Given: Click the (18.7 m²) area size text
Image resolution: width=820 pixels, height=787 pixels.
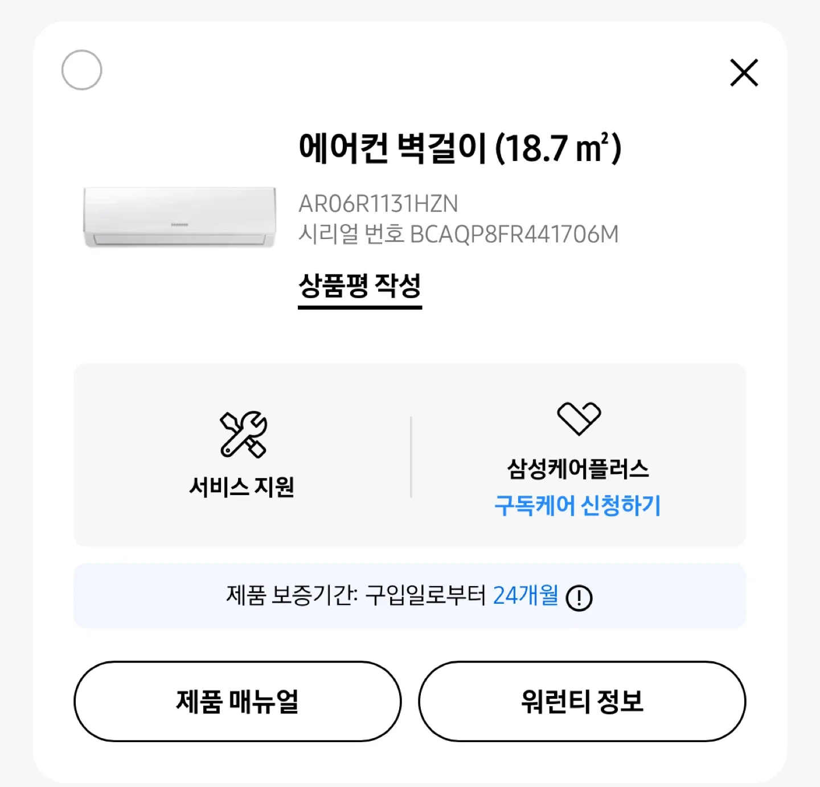Looking at the screenshot, I should (x=558, y=148).
